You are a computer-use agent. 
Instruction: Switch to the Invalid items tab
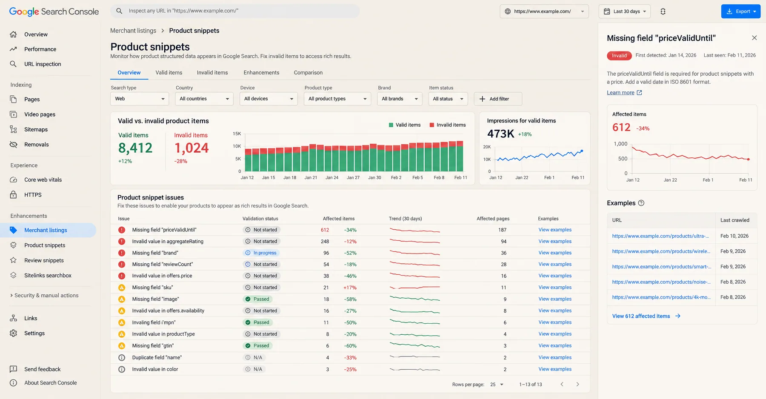point(212,73)
